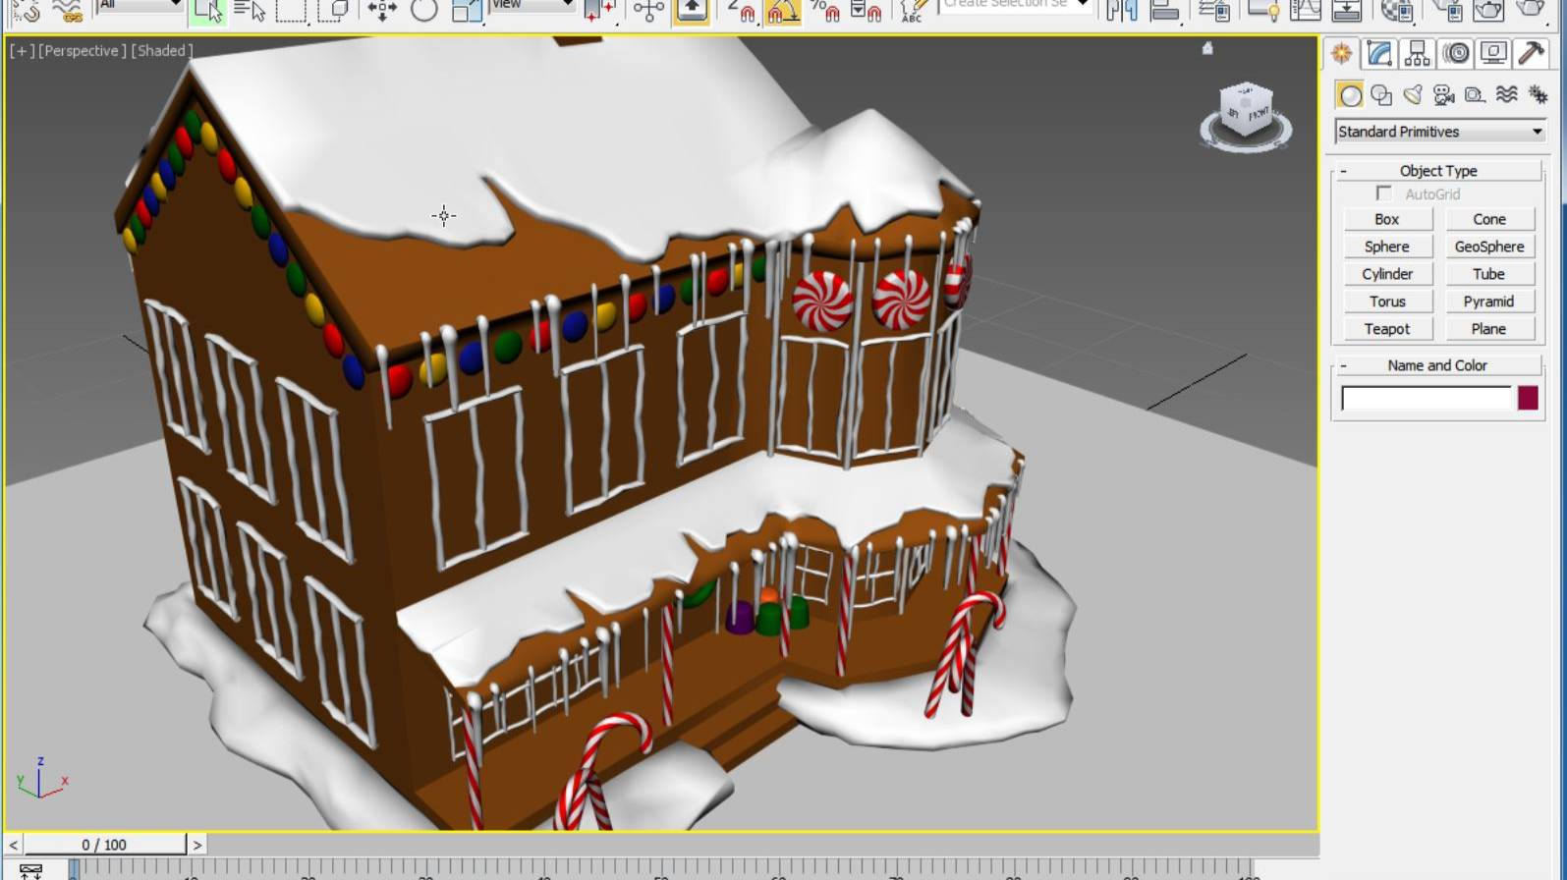Open the [+] viewport general menu
Viewport: 1567px width, 880px height.
[x=21, y=50]
